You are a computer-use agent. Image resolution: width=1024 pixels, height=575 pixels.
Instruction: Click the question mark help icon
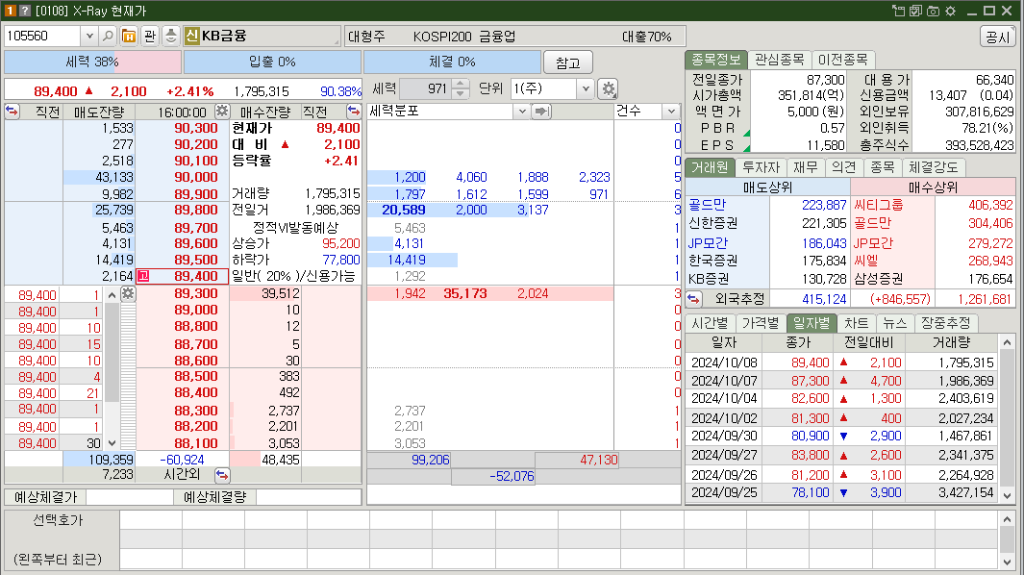click(25, 11)
